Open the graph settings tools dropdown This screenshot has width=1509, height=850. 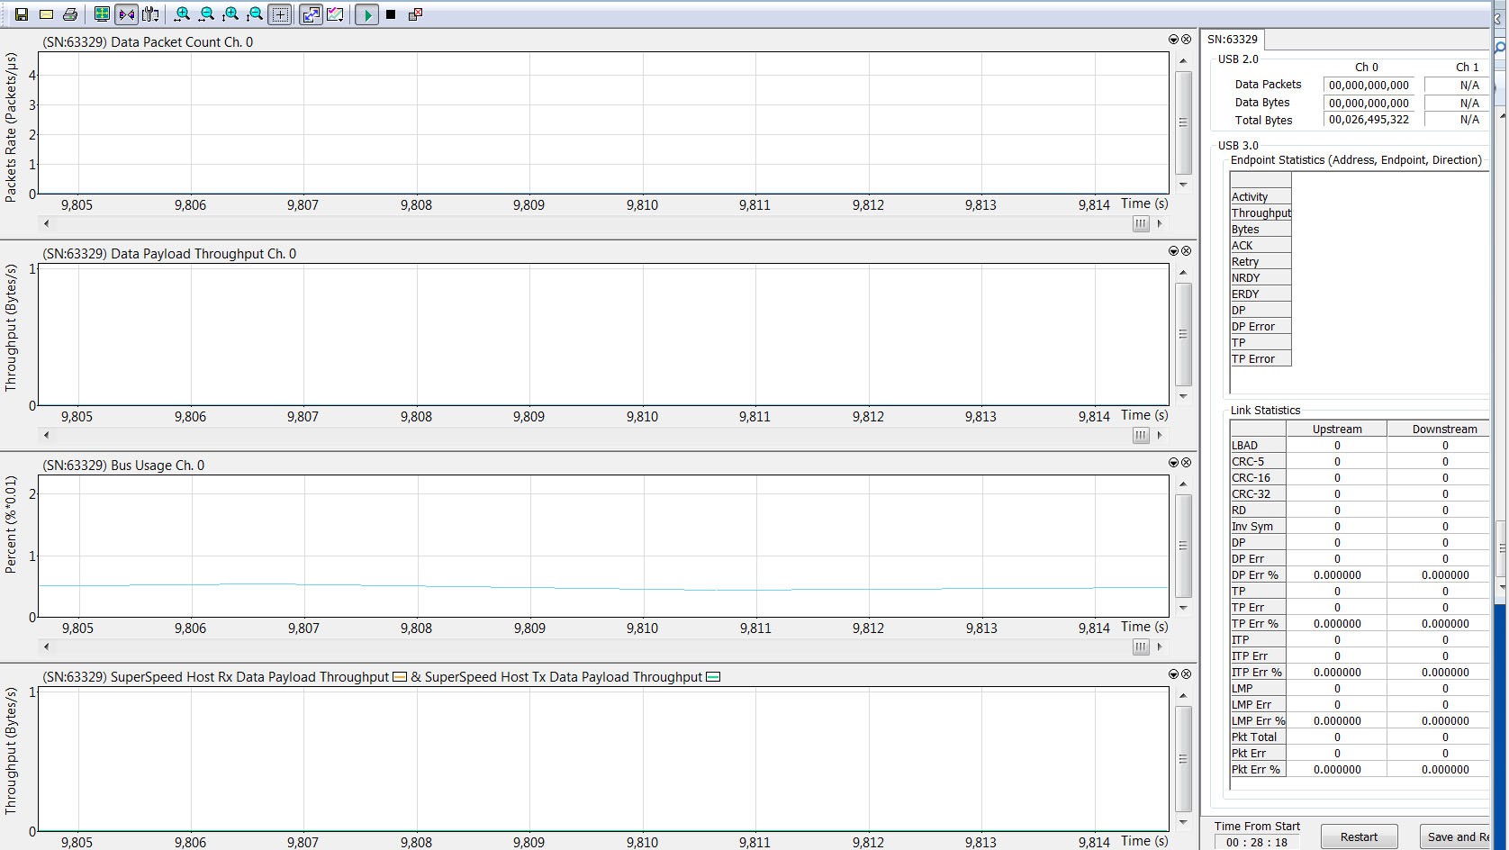point(150,14)
